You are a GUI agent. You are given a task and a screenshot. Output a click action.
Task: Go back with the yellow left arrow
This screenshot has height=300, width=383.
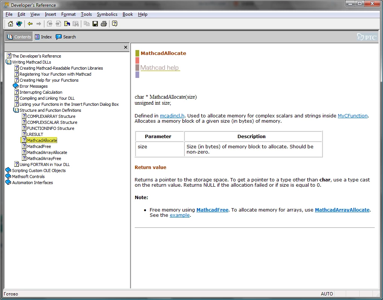[x=30, y=24]
